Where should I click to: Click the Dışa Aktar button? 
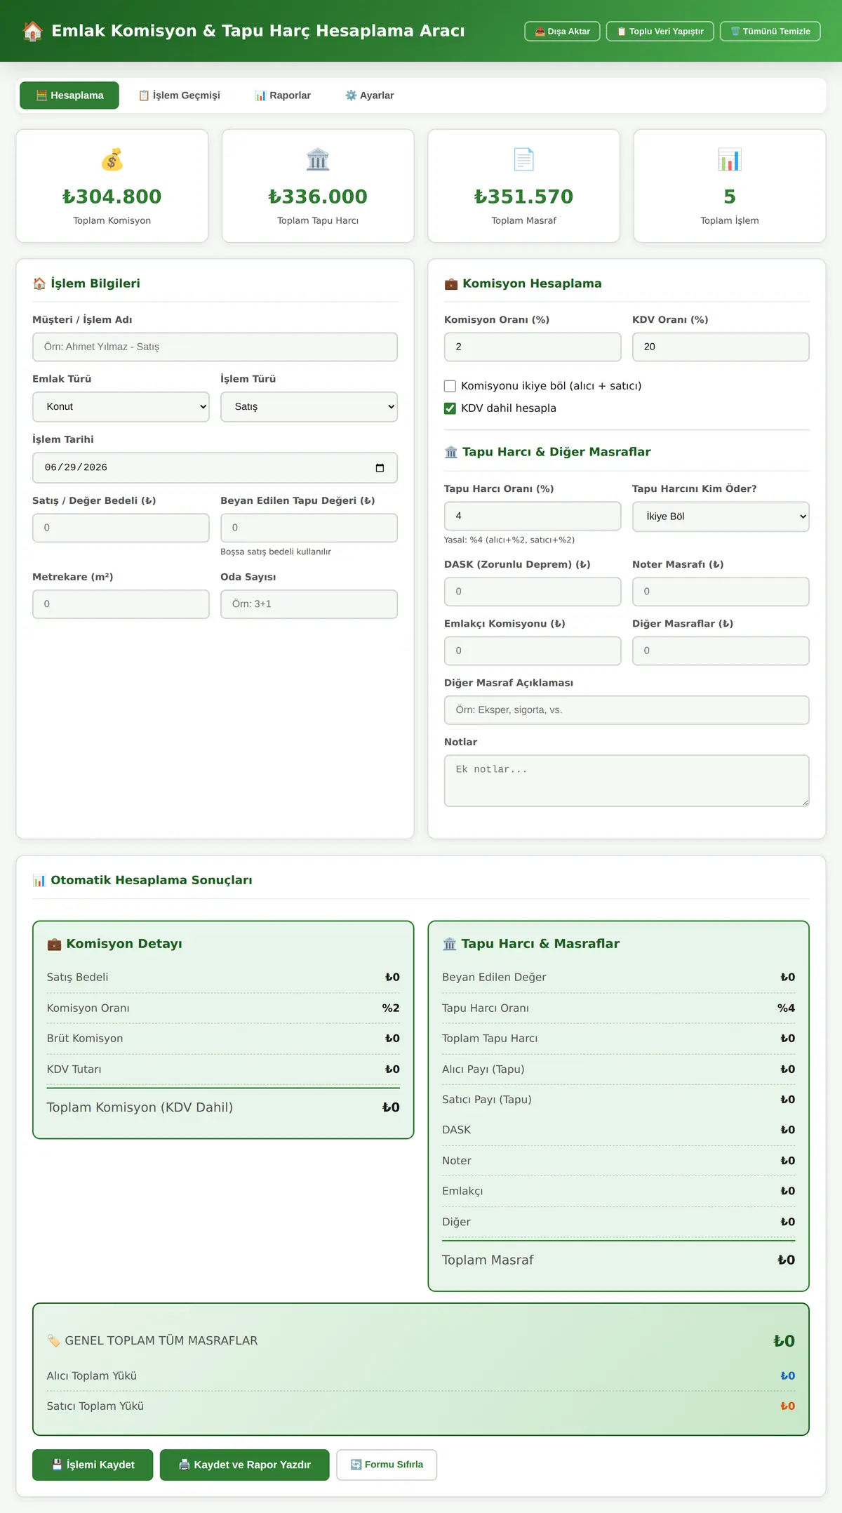point(562,32)
